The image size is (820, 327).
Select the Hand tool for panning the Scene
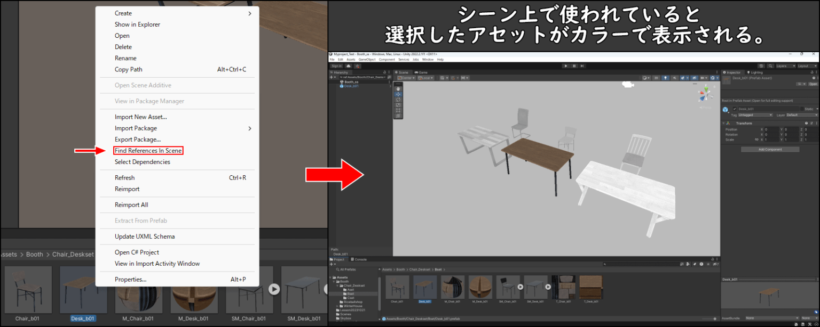coord(398,89)
